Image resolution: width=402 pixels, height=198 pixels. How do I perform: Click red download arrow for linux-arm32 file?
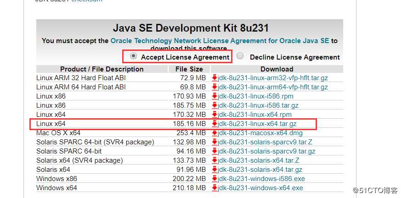(x=215, y=78)
